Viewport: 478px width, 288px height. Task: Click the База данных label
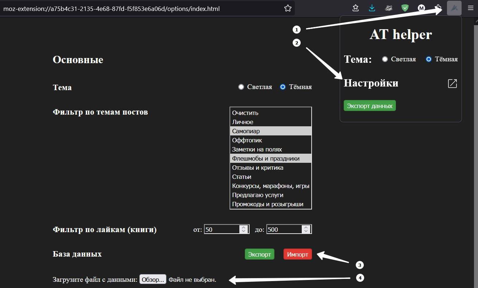click(77, 254)
